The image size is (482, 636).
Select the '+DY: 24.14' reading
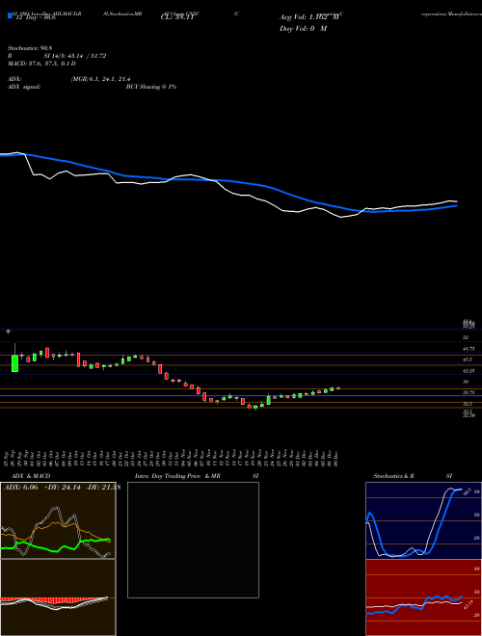62,488
